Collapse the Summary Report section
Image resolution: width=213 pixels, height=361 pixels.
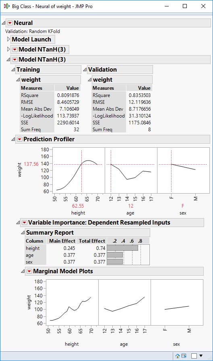pyautogui.click(x=23, y=233)
